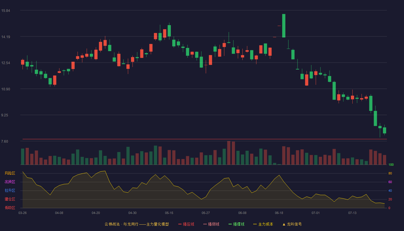The width and height of the screenshot is (404, 231).
Task: Click the 龙吟信号 triangle legend icon
Action: pyautogui.click(x=284, y=224)
